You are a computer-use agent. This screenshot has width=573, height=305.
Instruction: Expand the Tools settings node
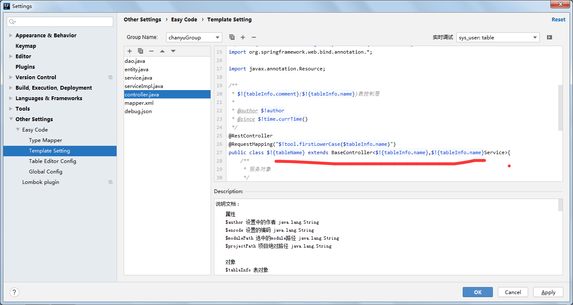11,109
